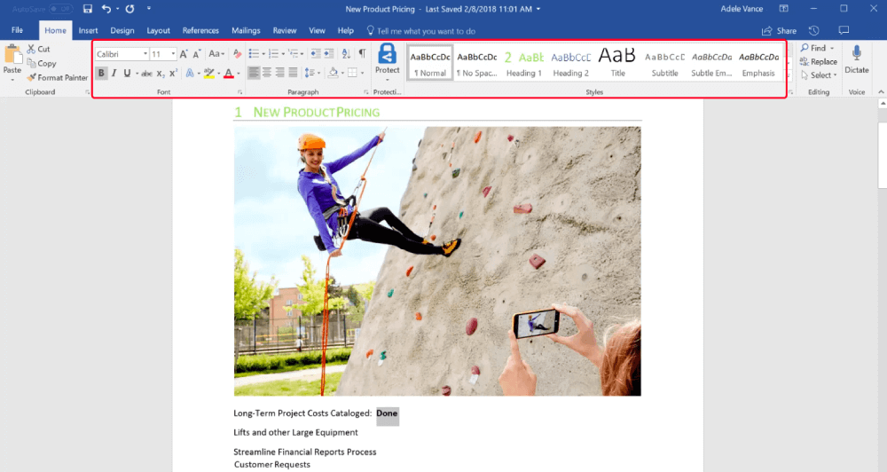Center align the paragraph text
This screenshot has height=472, width=887.
click(x=267, y=73)
